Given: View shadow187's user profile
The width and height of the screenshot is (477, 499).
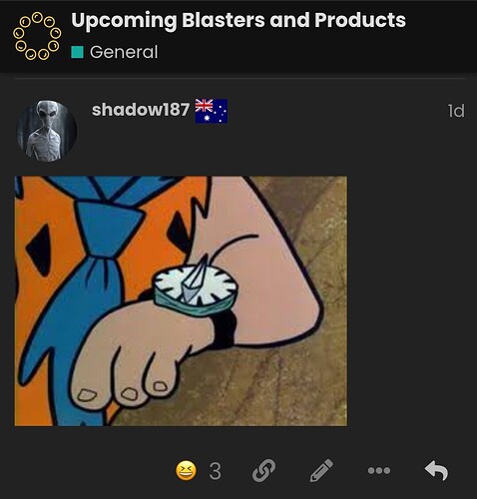Looking at the screenshot, I should coord(141,110).
